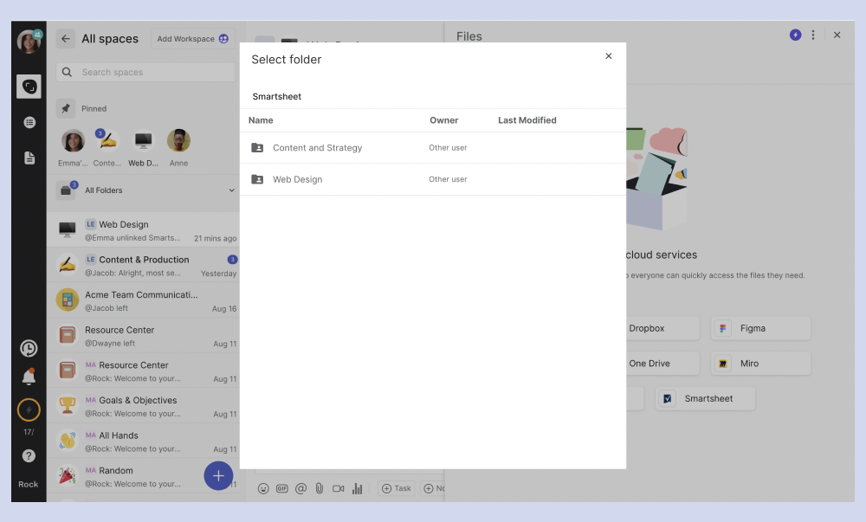The height and width of the screenshot is (522, 866).
Task: Click the help question mark icon
Action: click(x=29, y=455)
